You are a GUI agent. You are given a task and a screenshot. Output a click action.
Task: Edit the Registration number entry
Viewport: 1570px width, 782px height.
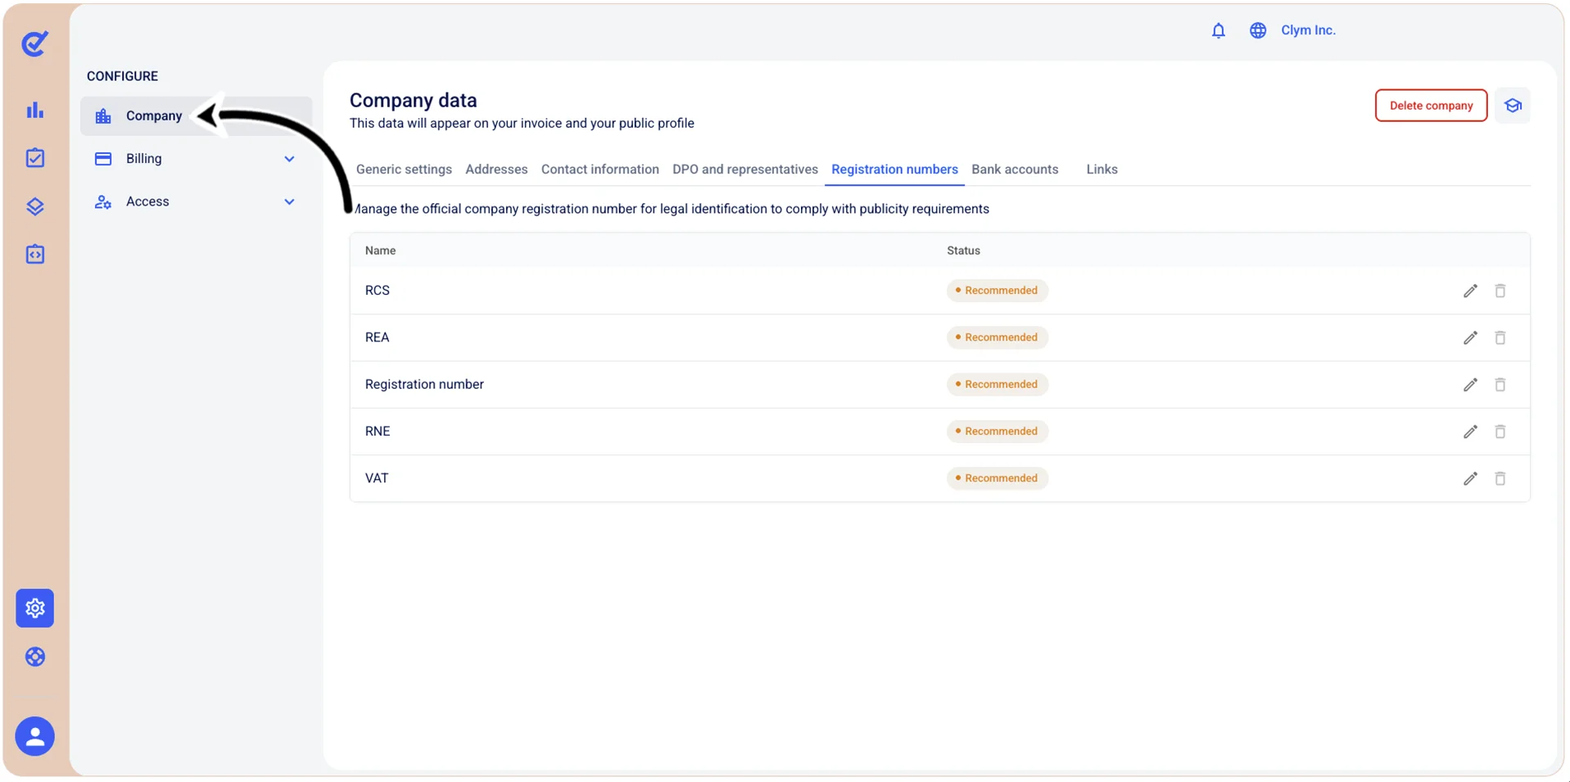click(1470, 384)
